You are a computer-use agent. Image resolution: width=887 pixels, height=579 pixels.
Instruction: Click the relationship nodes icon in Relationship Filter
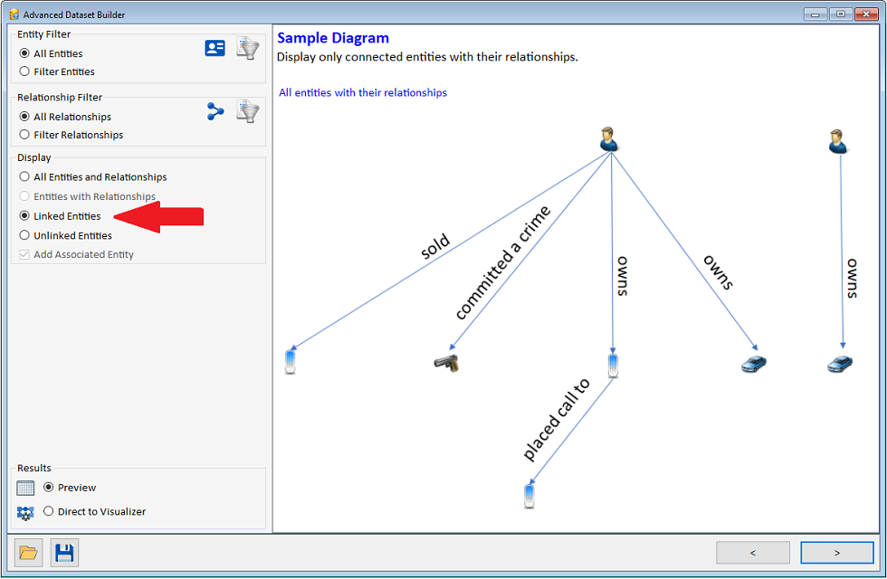tap(215, 110)
